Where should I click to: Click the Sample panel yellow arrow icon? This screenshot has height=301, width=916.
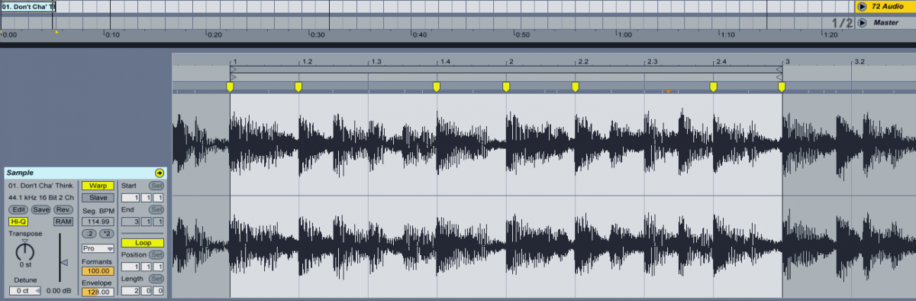tap(159, 173)
